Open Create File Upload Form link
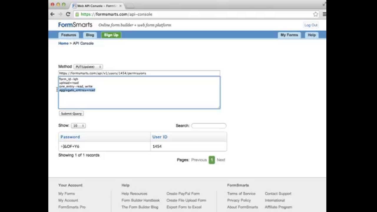Image resolution: width=377 pixels, height=212 pixels. [x=186, y=200]
